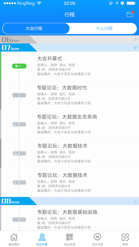This screenshot has height=247, width=139.
Task: Open the mail inbox envelope icon
Action: click(130, 14)
